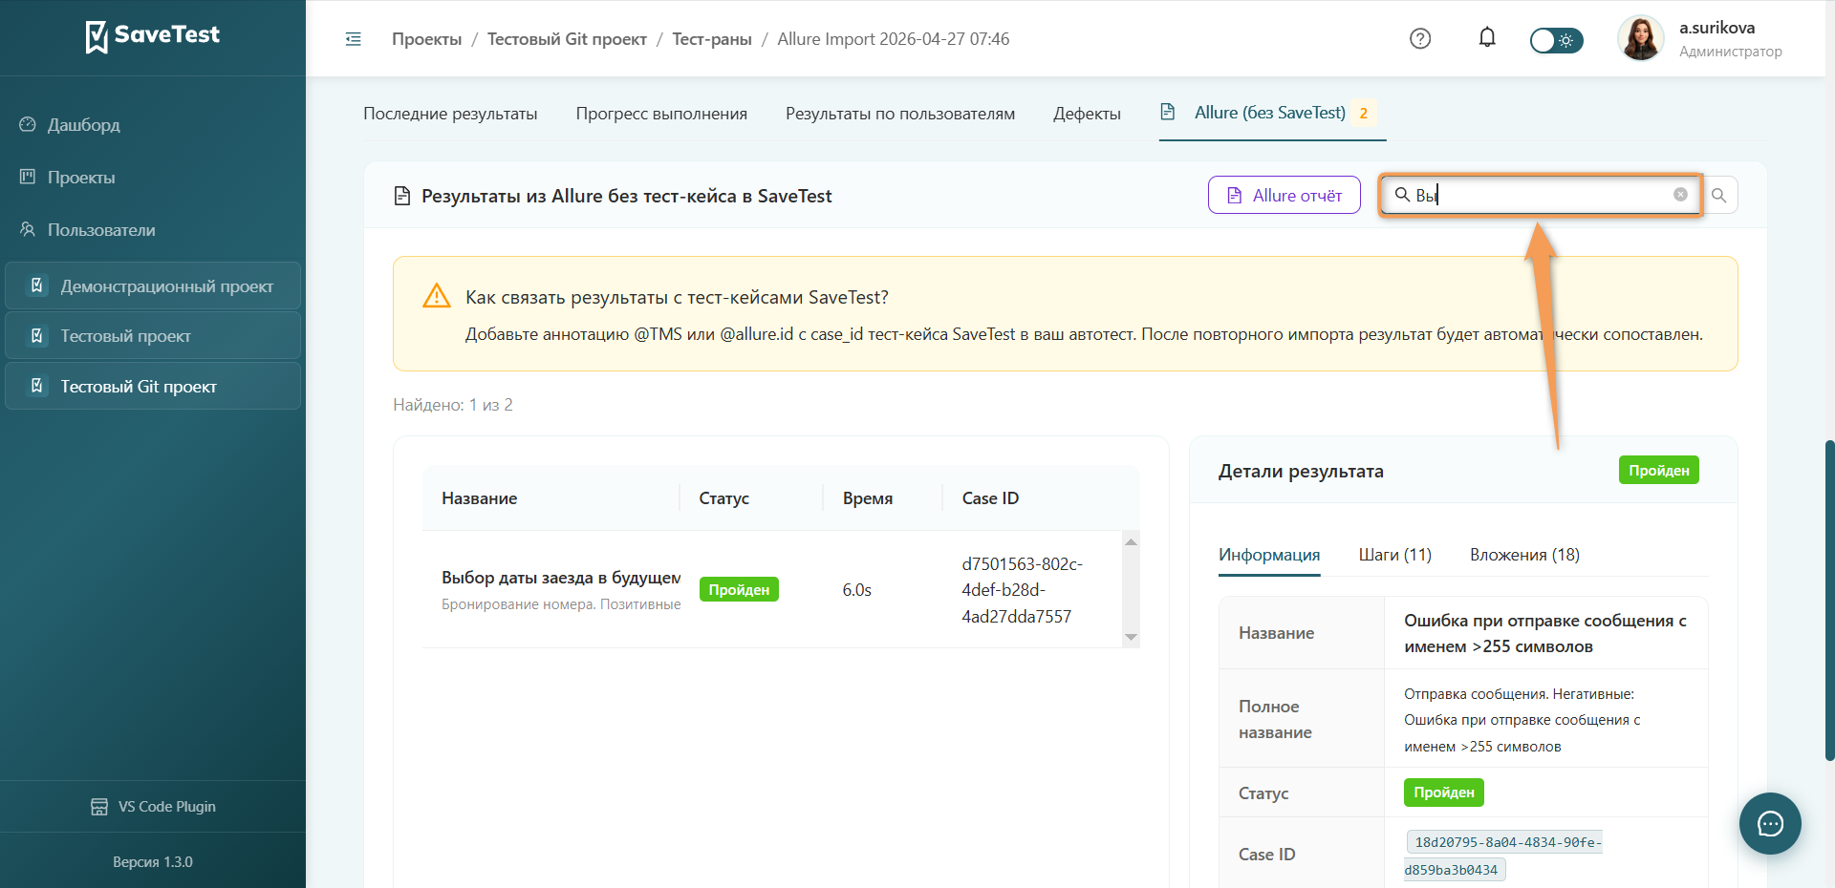
Task: Click the Пройден badge in Детали результата header
Action: [x=1658, y=470]
